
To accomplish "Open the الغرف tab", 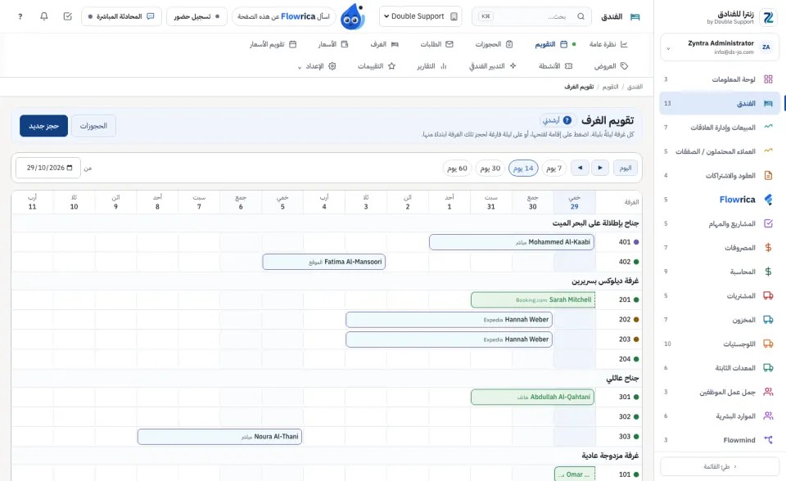I will [x=385, y=44].
